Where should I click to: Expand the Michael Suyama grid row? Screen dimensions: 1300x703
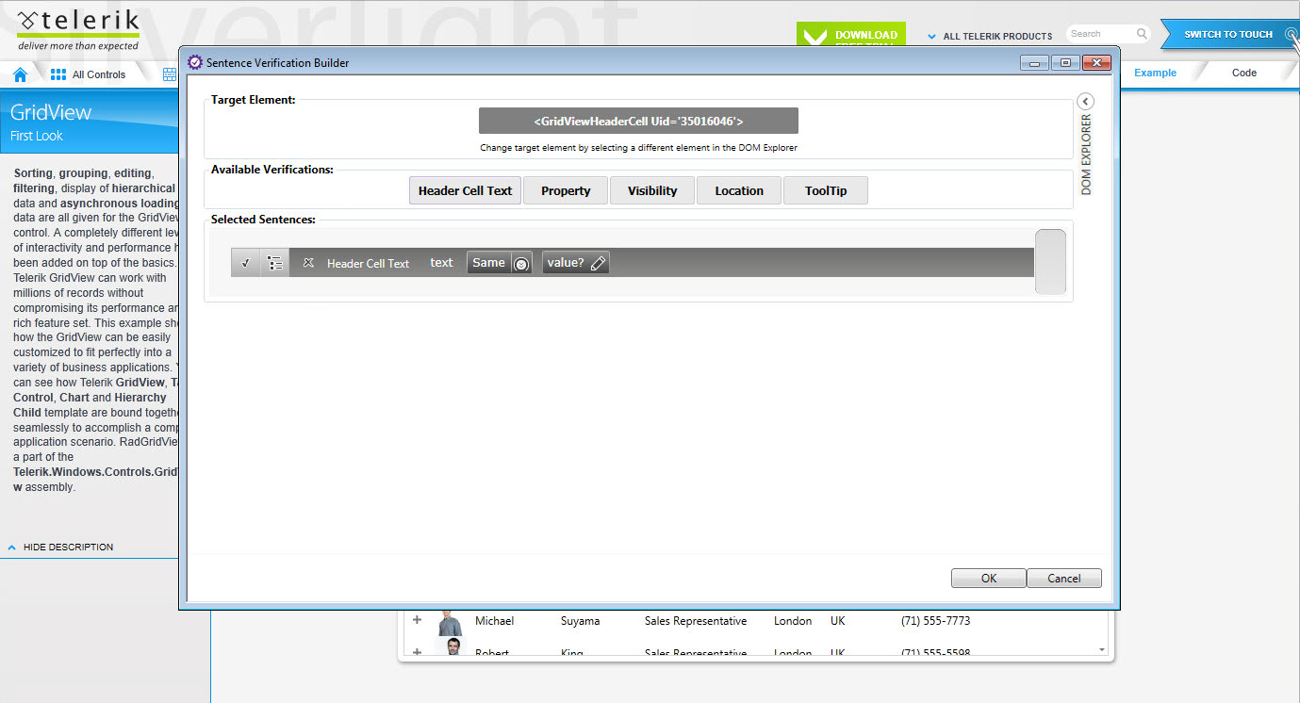pyautogui.click(x=417, y=620)
